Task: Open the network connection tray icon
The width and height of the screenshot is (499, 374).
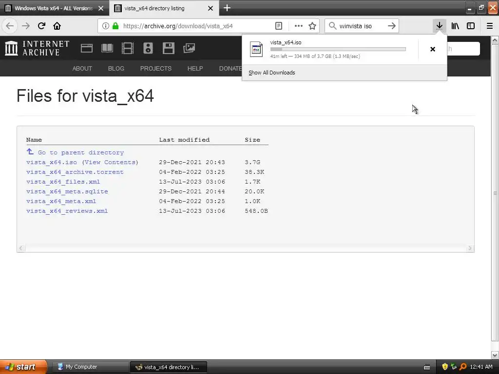Action: (x=454, y=367)
